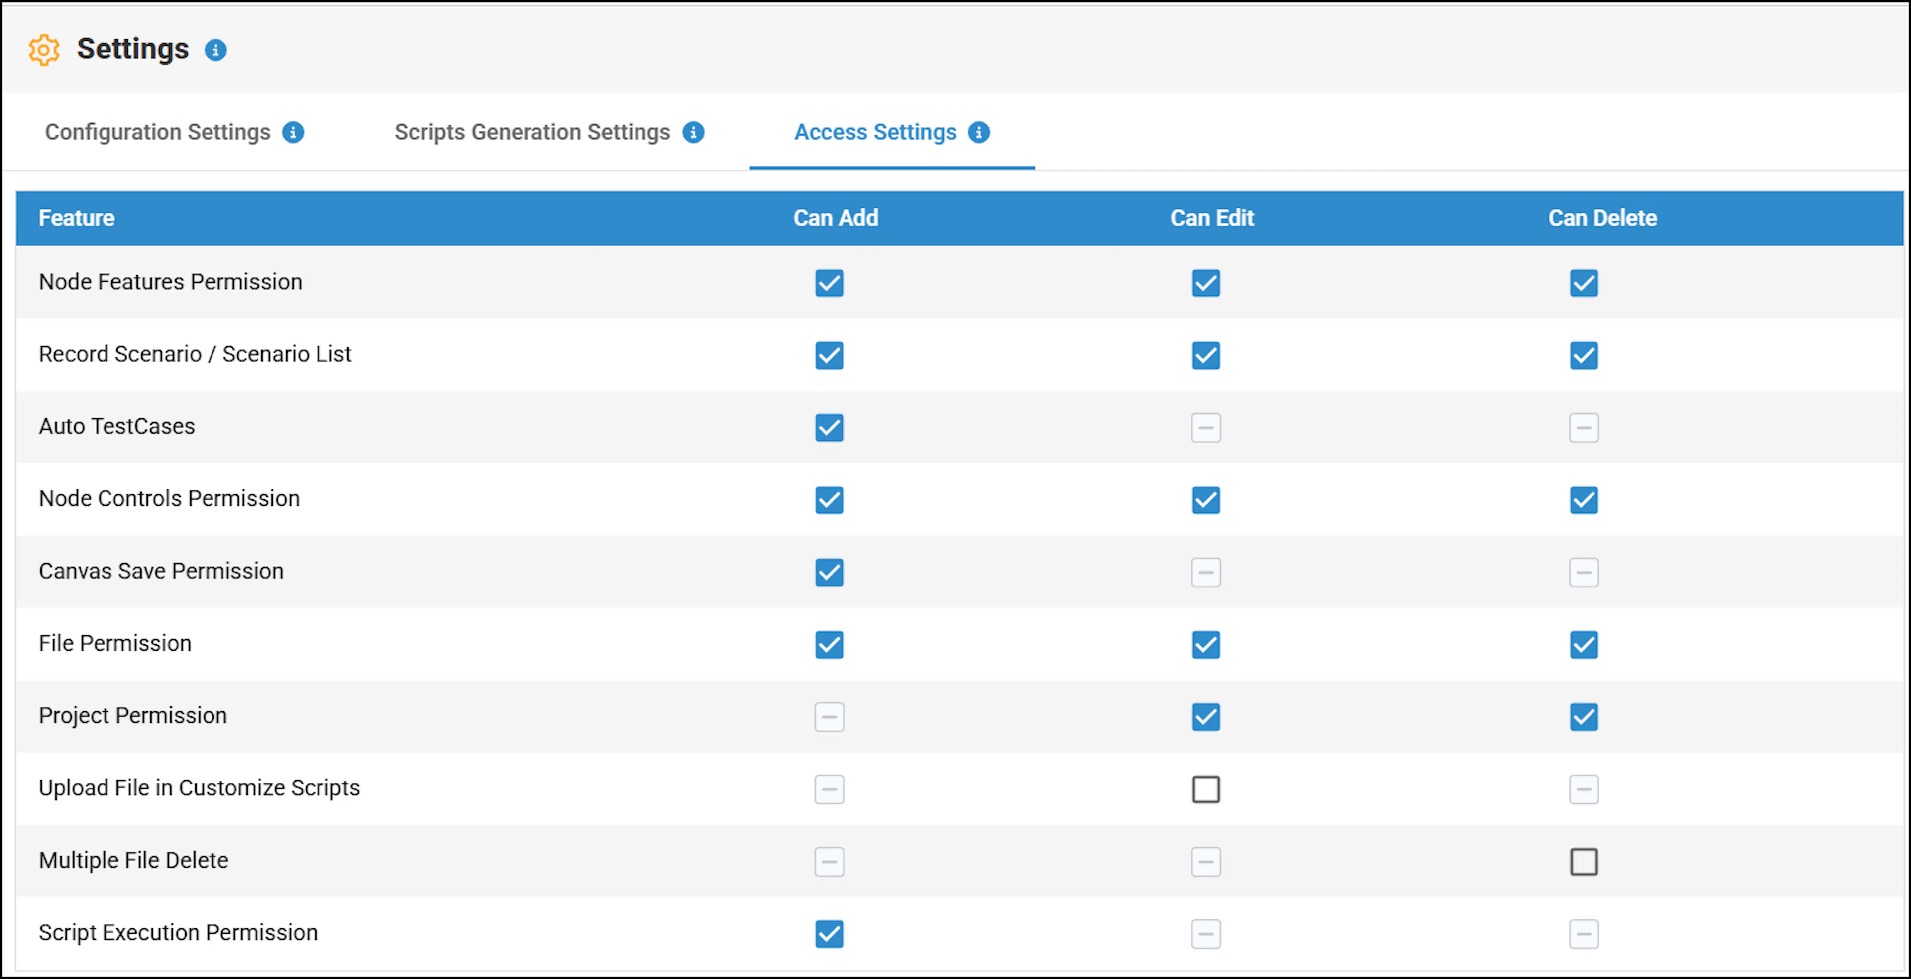Uncheck Can Edit for Record Scenario / Scenario List
This screenshot has width=1911, height=979.
coord(1206,355)
